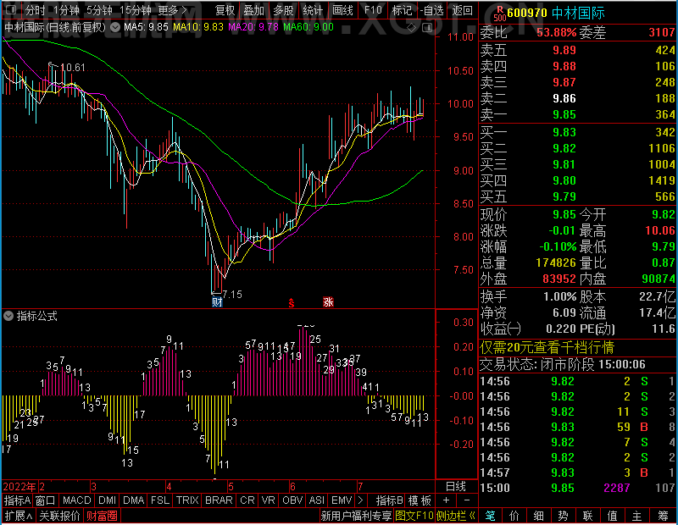
Task: Zoom out the chart with the − button
Action: pyautogui.click(x=467, y=500)
